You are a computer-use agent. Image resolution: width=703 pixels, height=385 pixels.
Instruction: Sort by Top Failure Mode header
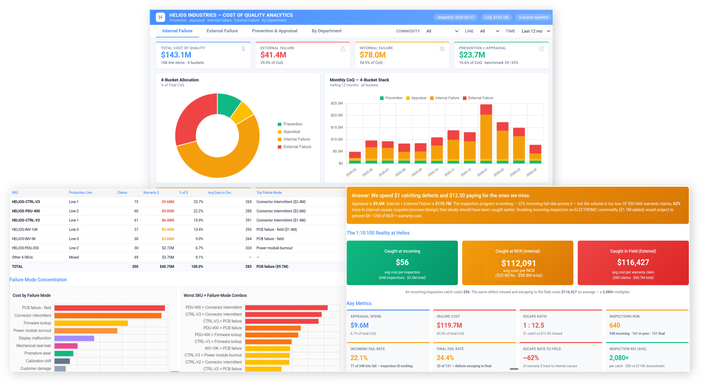pos(269,193)
